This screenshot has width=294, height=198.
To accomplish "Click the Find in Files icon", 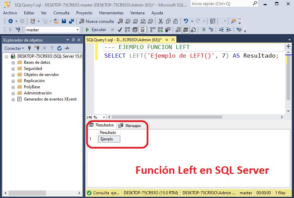I will click(x=233, y=21).
